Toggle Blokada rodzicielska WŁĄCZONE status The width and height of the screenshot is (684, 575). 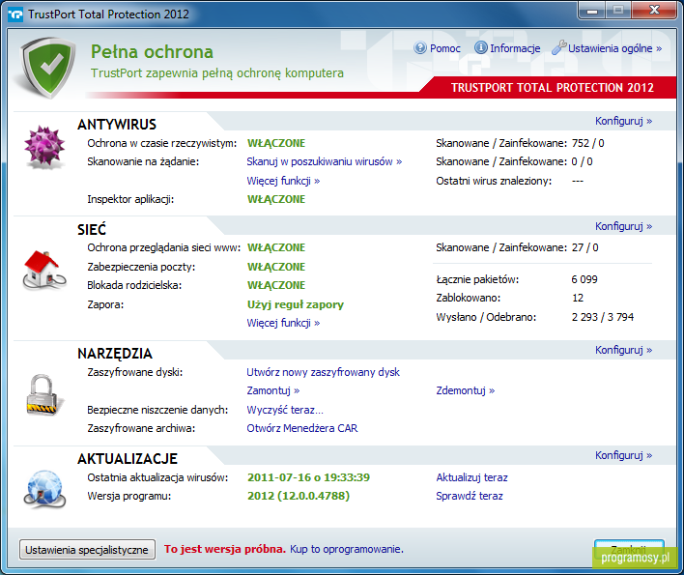point(276,285)
